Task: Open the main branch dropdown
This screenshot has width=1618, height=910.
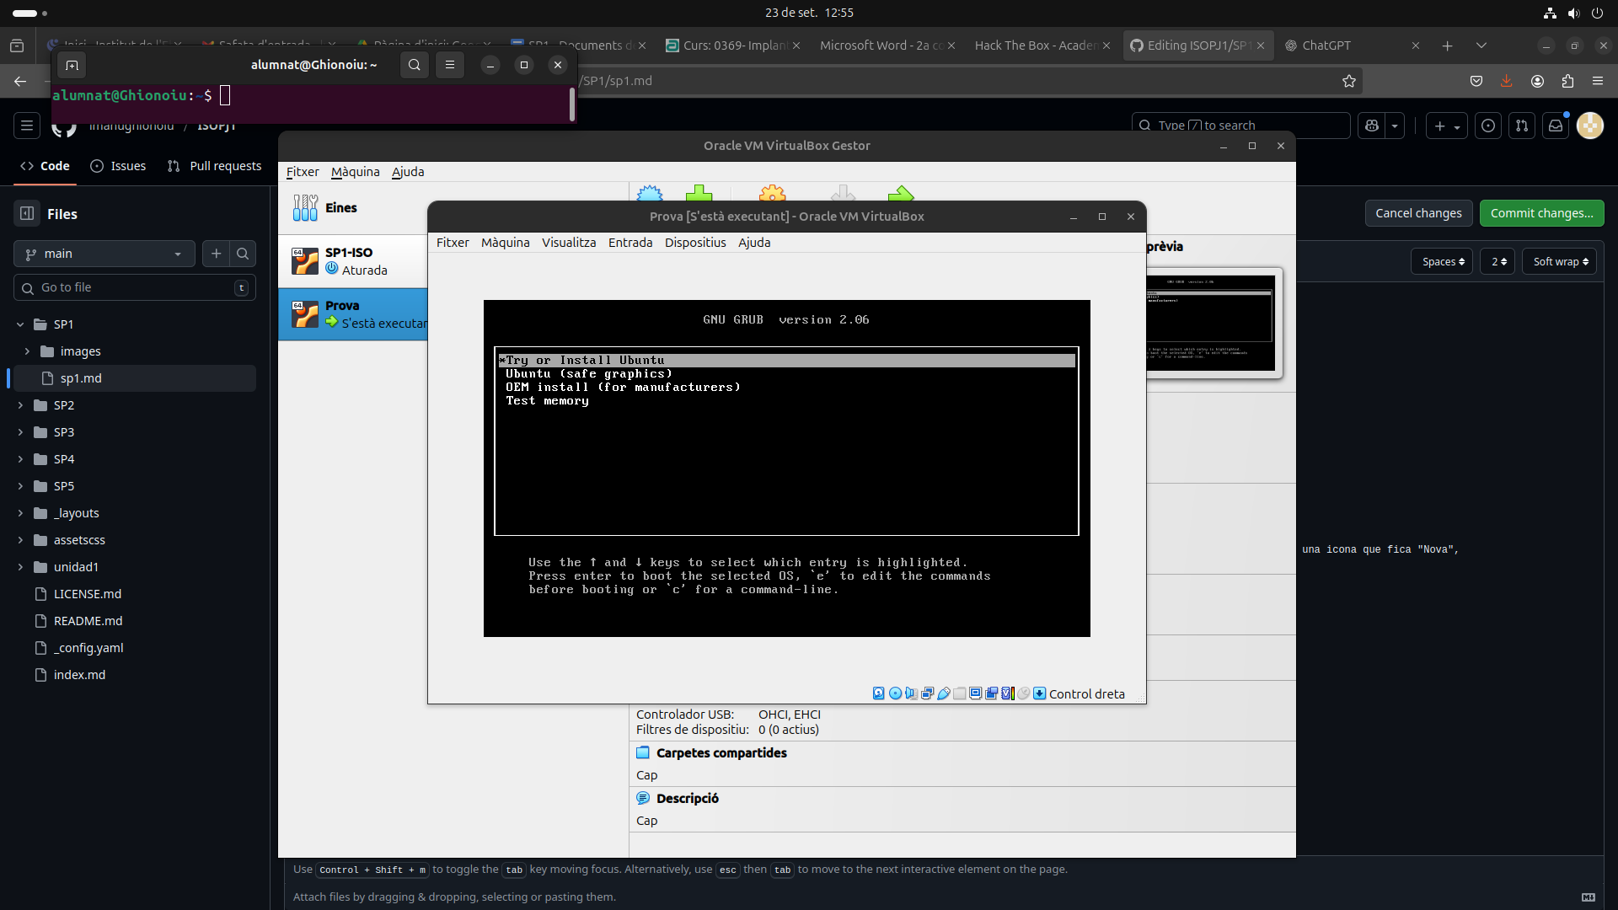Action: pos(104,254)
